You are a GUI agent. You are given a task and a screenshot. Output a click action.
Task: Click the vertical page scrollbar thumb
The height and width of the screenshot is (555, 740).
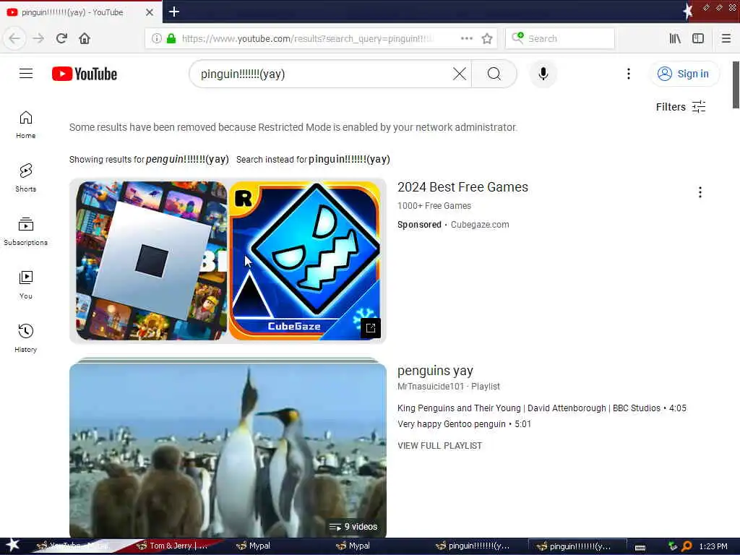click(x=736, y=85)
